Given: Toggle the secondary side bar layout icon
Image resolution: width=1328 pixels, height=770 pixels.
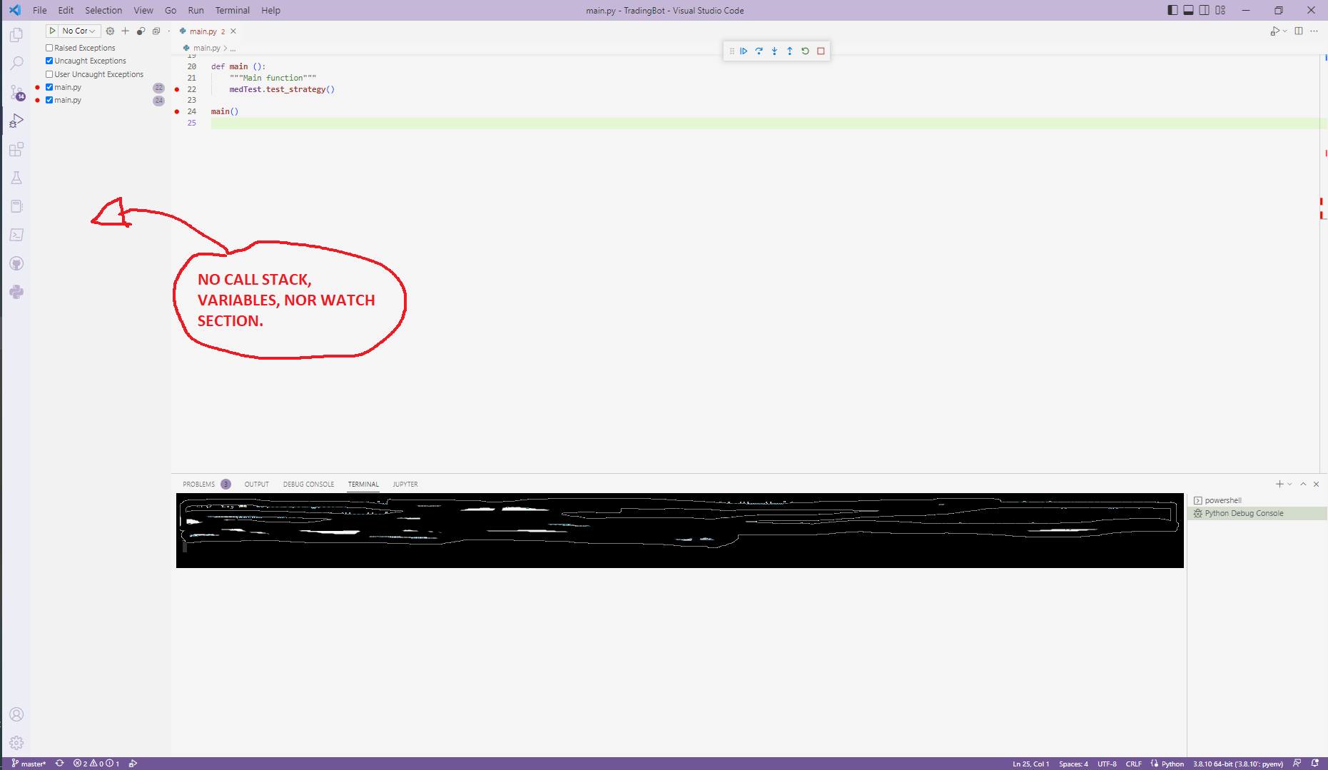Looking at the screenshot, I should (1204, 10).
